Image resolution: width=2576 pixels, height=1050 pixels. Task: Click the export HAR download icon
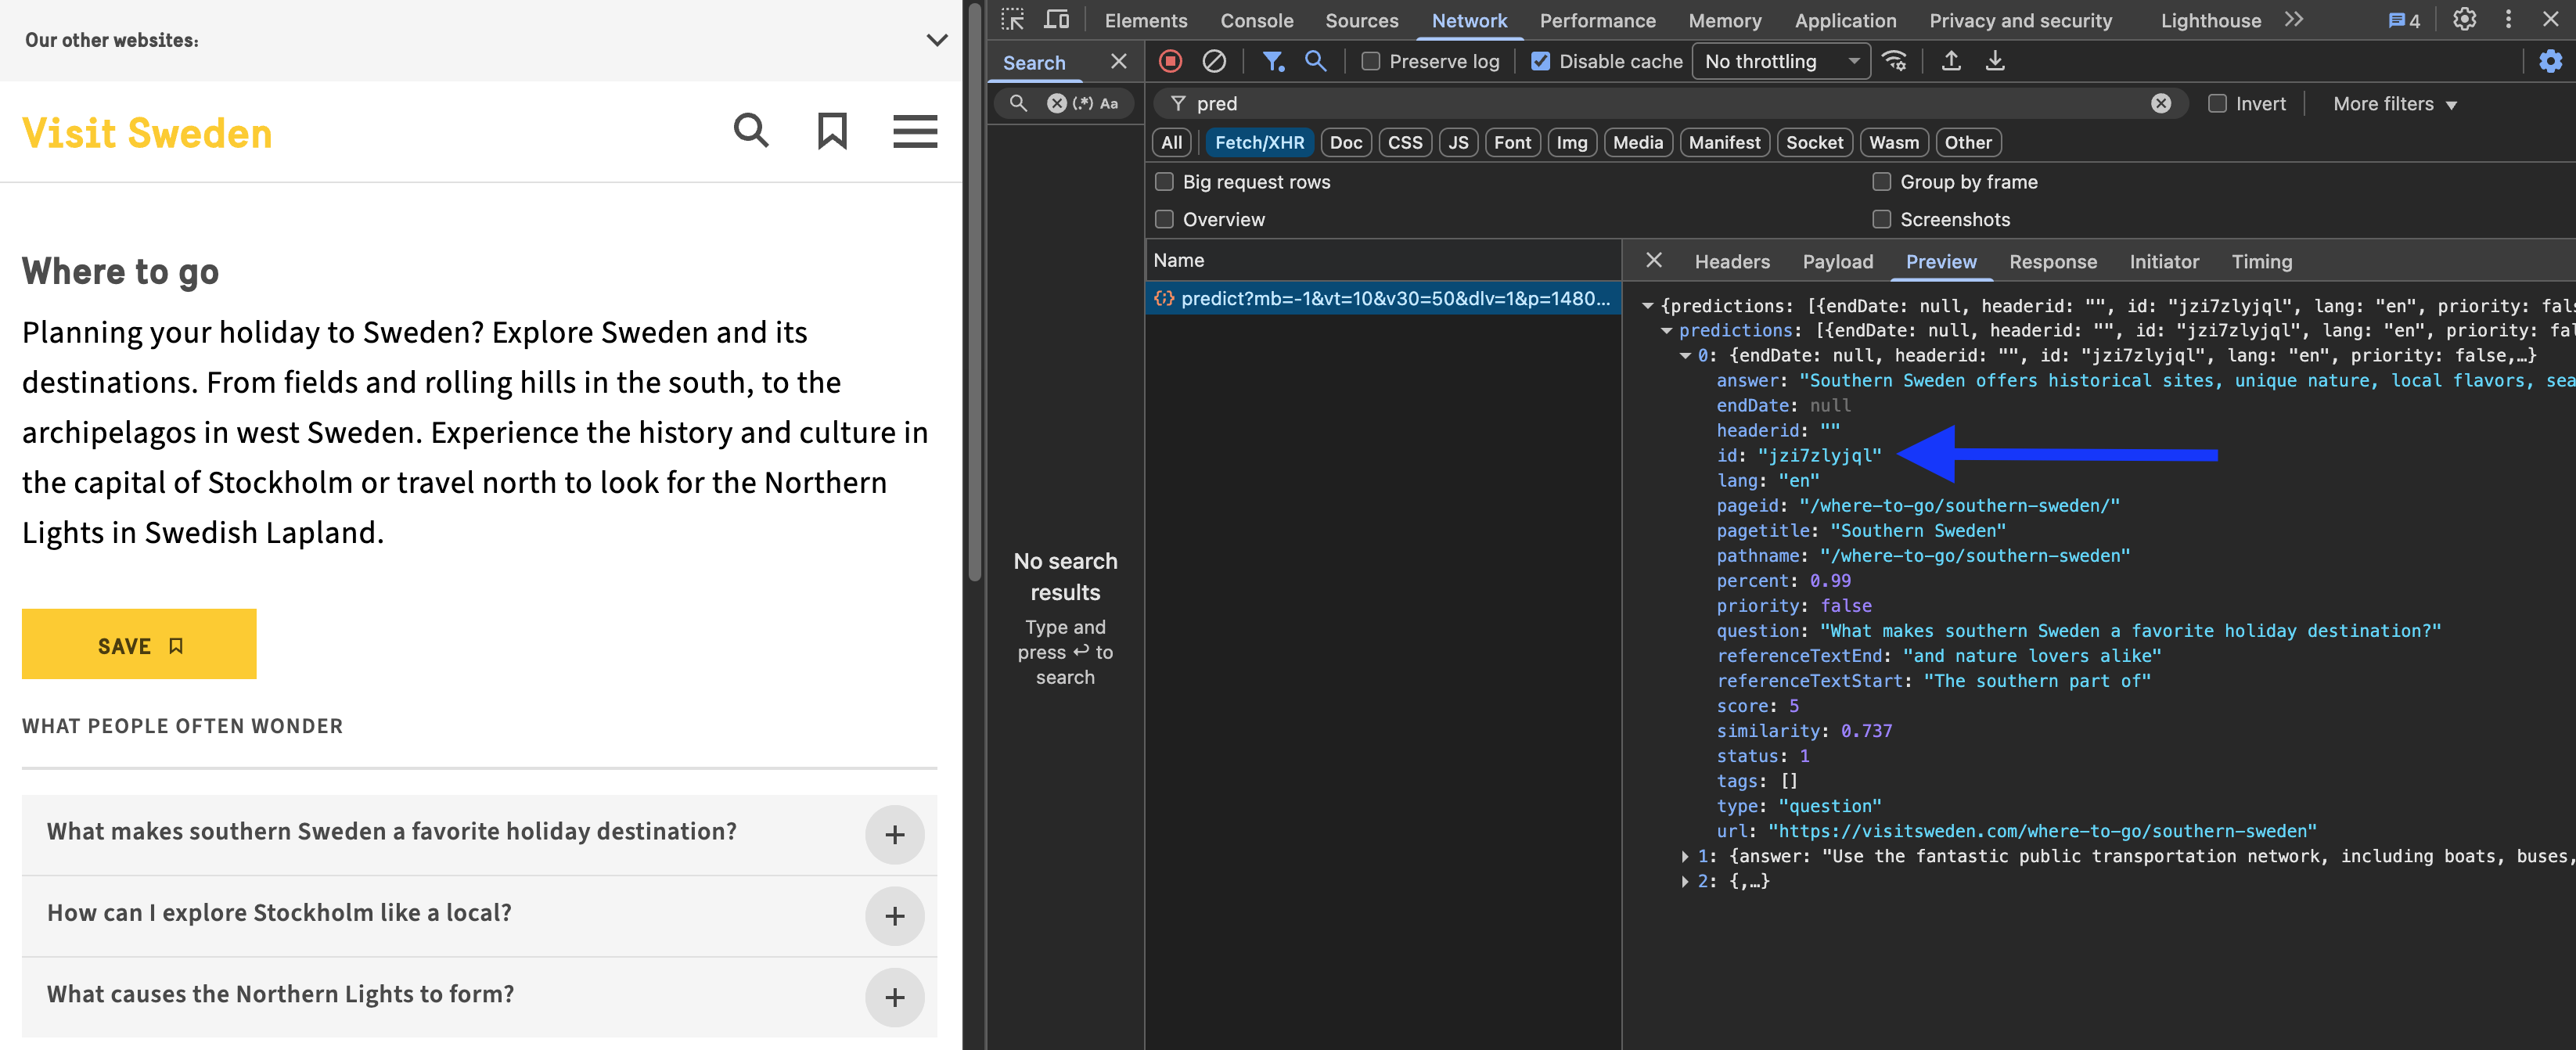[1994, 61]
